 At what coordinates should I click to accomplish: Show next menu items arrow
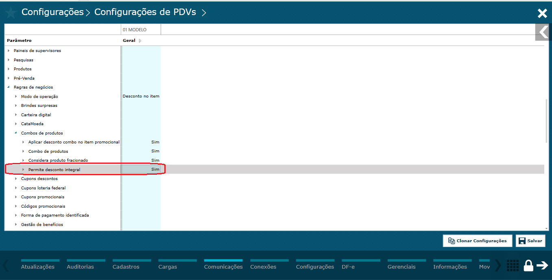click(x=498, y=265)
